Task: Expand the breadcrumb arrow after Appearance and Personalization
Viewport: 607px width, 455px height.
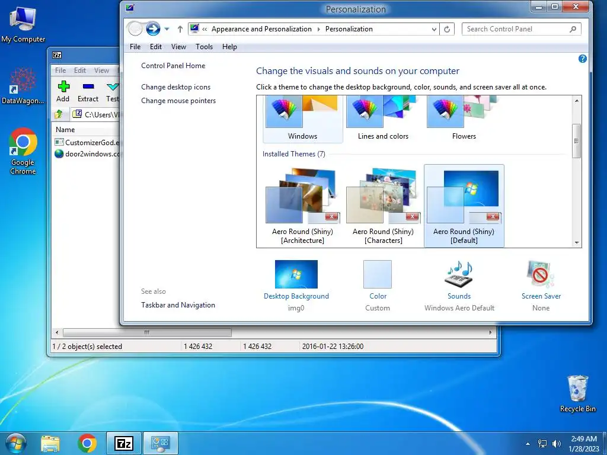Action: point(318,29)
